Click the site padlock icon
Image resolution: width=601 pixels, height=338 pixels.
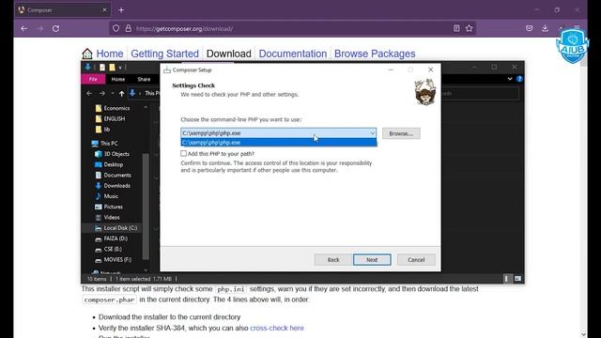[x=128, y=28]
